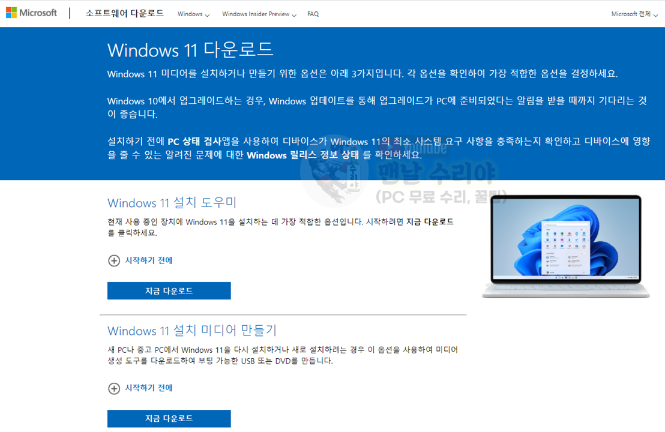Screen dimensions: 665x432
Task: Expand the Windows dropdown menu
Action: (x=193, y=14)
